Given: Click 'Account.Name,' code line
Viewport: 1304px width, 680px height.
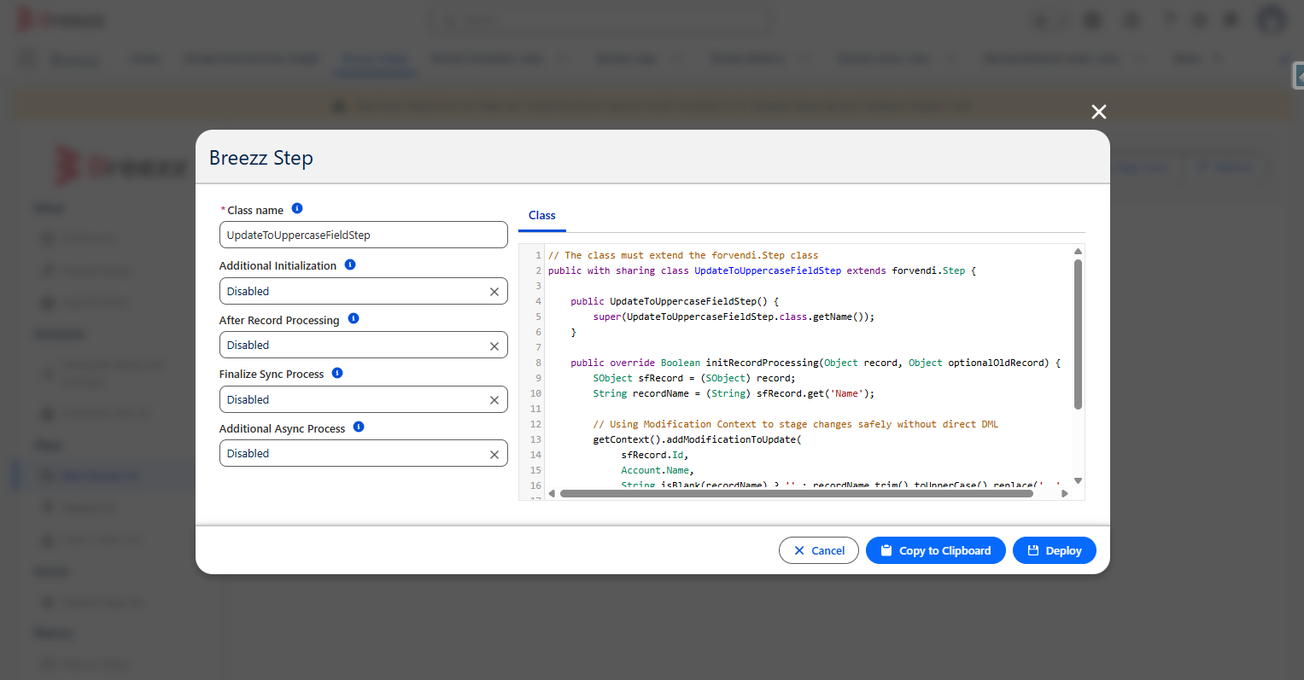Looking at the screenshot, I should click(x=658, y=470).
